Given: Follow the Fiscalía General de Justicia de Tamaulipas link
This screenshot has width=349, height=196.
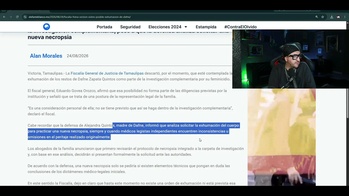Looking at the screenshot, I should pyautogui.click(x=107, y=73).
